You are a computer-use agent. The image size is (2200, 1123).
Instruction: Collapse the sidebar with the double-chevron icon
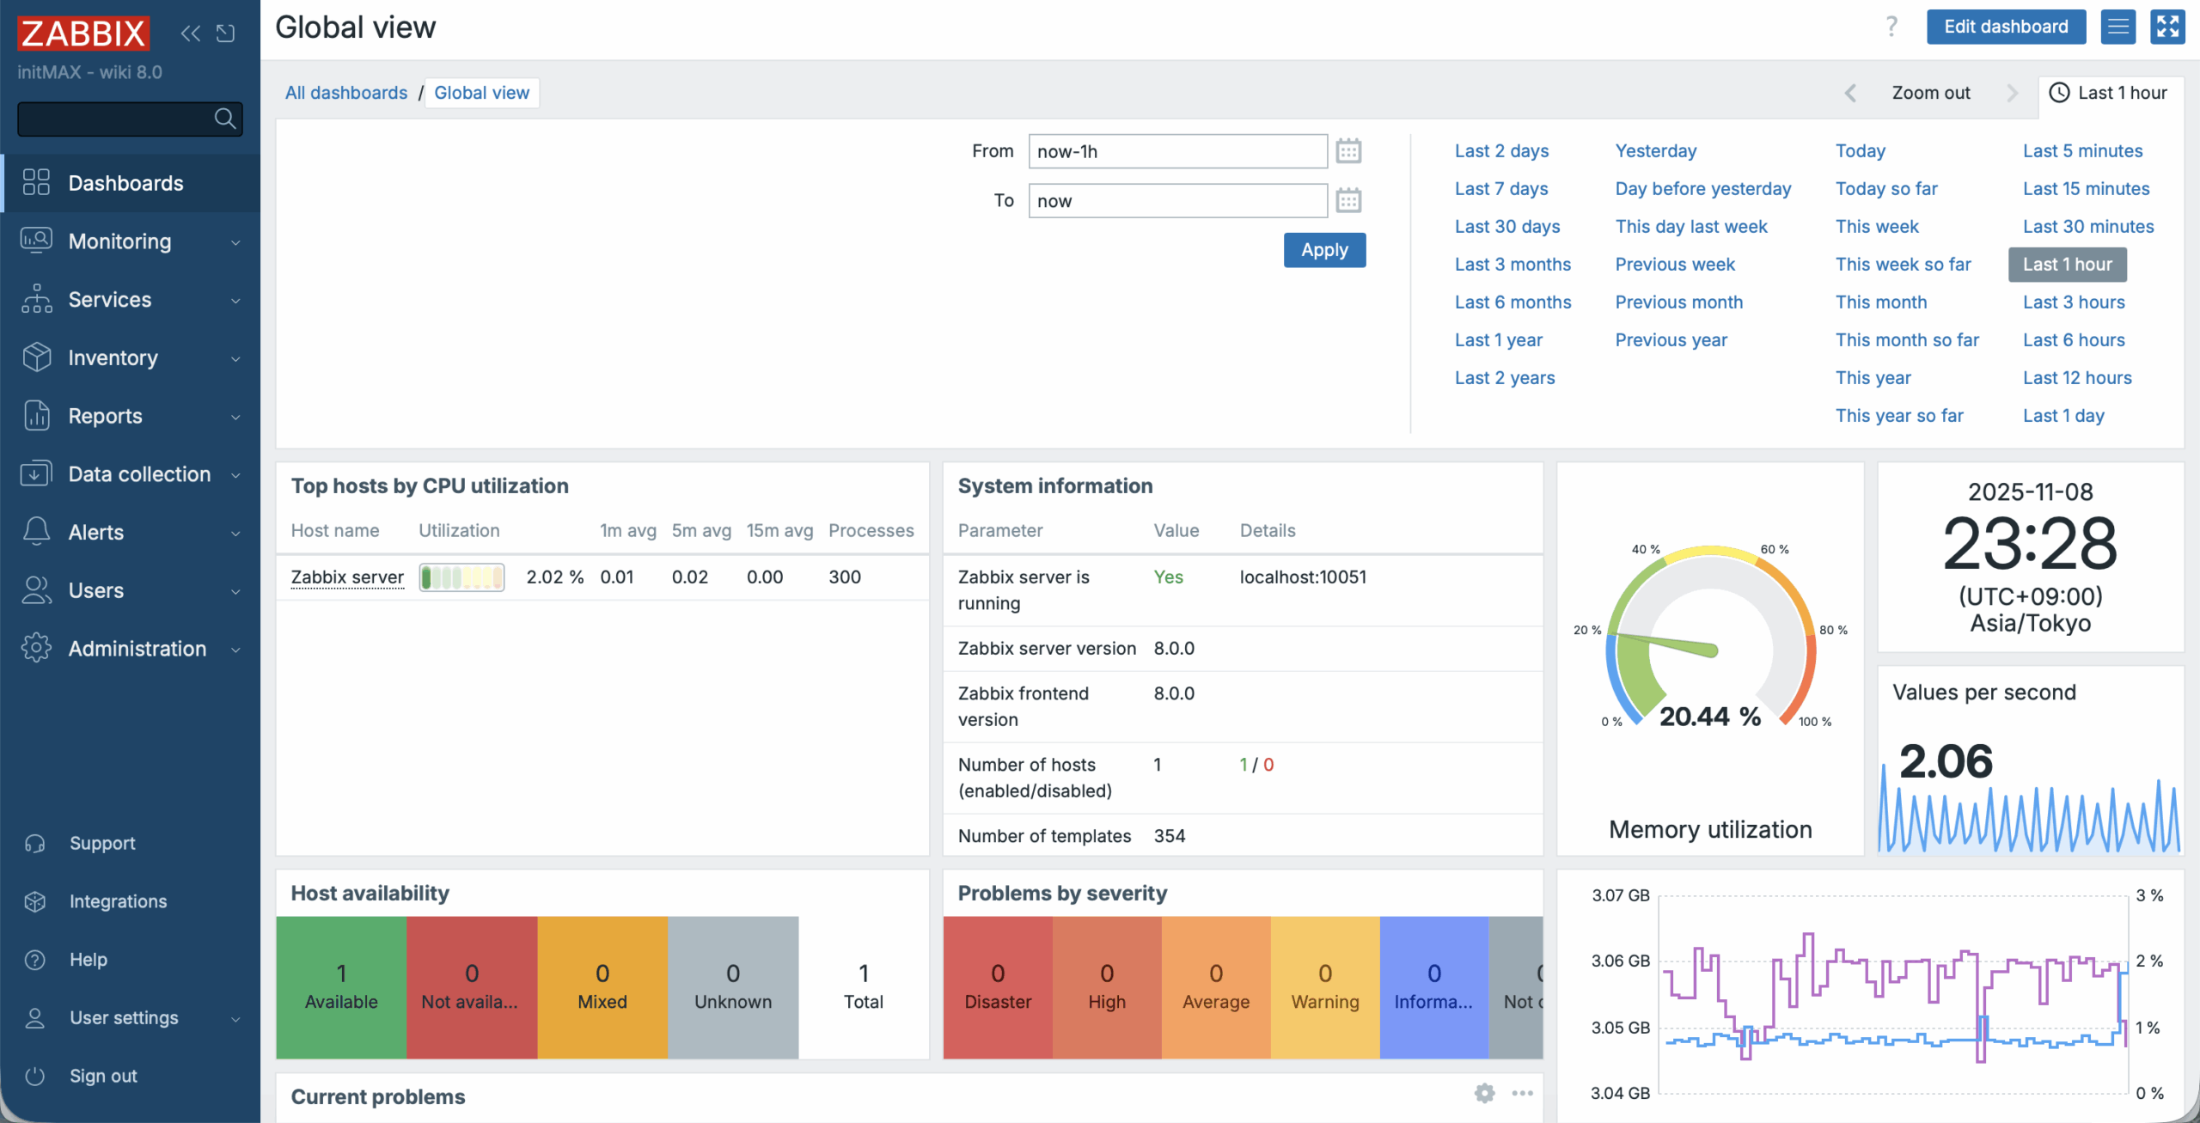190,34
